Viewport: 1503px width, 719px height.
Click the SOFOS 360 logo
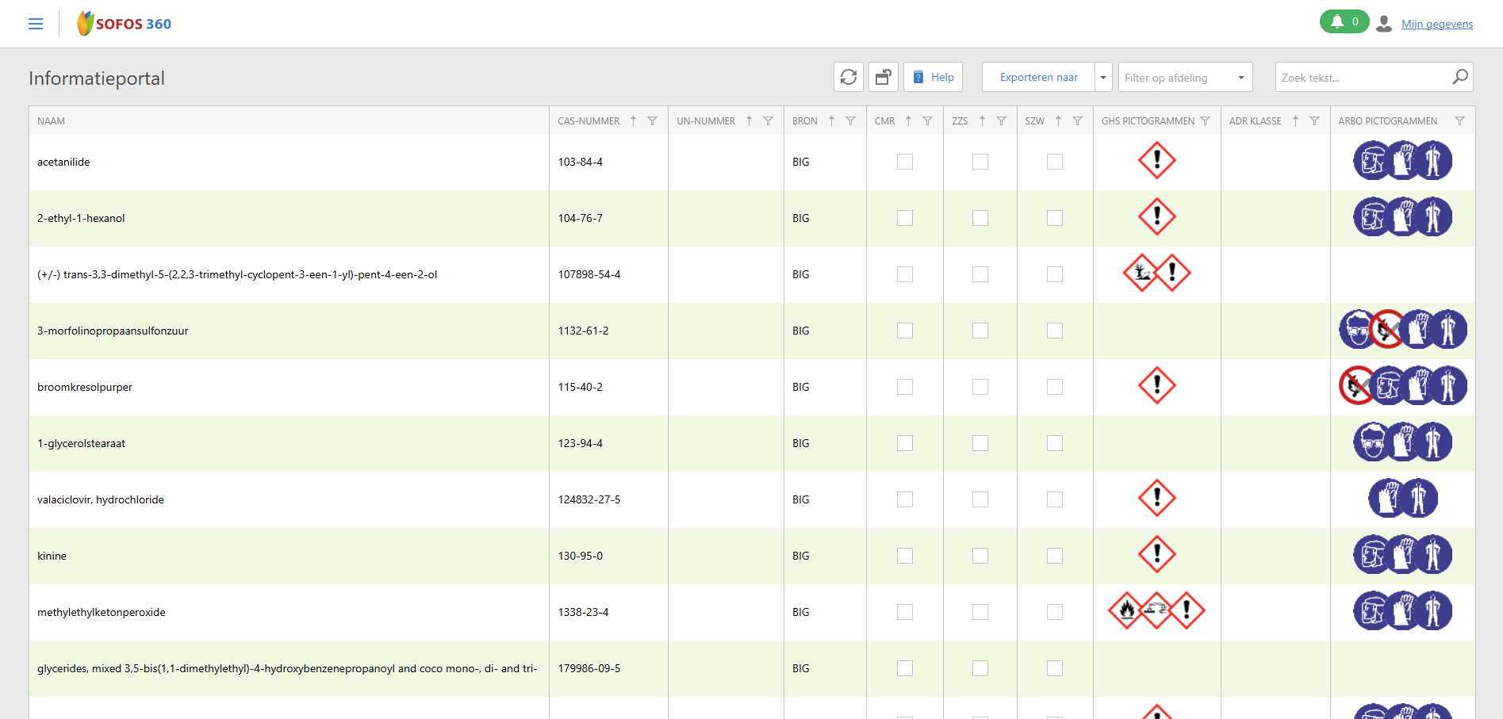[125, 24]
